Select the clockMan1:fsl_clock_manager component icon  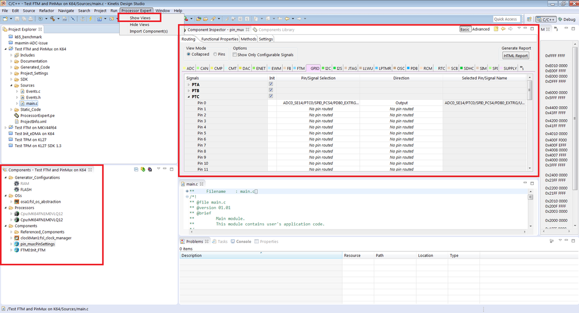click(x=17, y=238)
